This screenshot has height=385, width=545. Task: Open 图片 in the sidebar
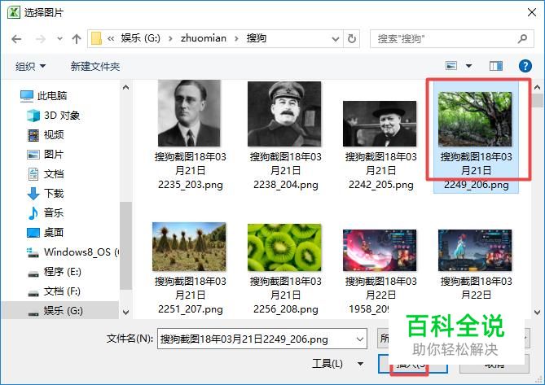(x=45, y=154)
